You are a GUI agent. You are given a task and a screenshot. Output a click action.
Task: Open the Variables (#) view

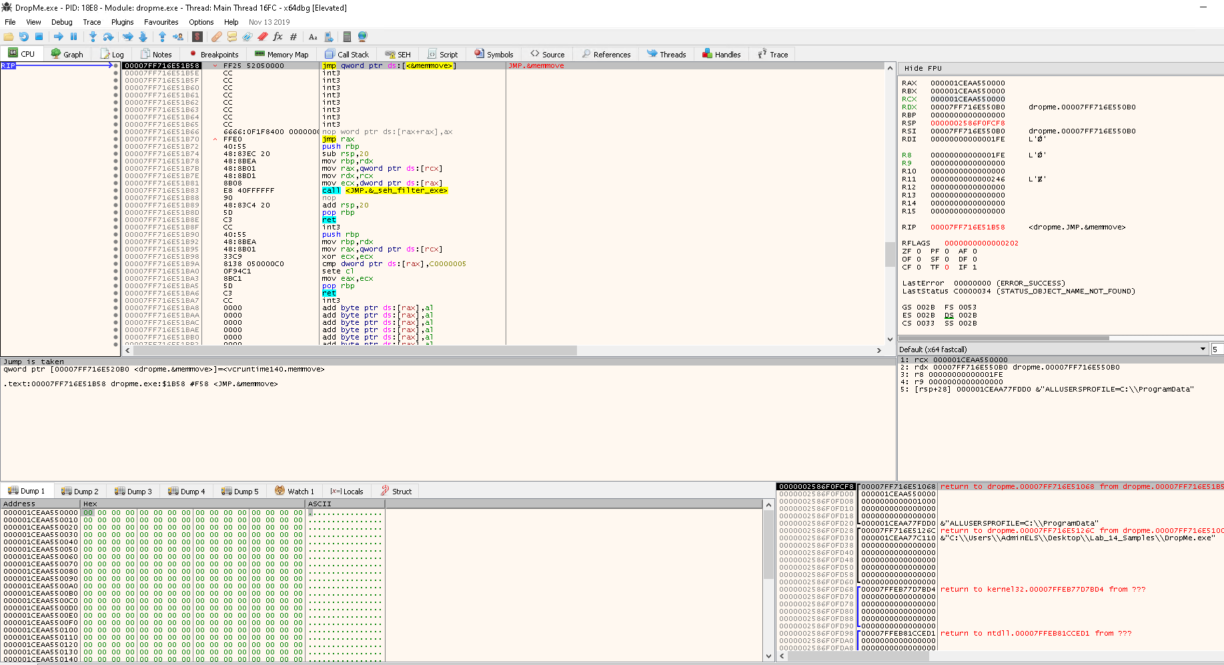click(x=293, y=37)
